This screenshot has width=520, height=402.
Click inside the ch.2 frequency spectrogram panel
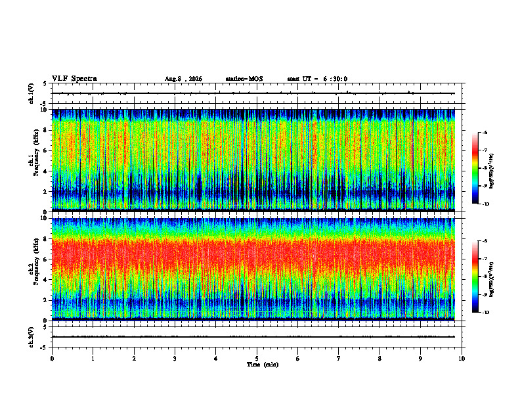point(253,269)
